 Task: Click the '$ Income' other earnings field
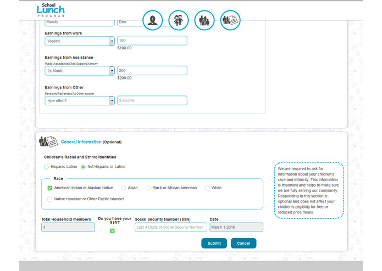(x=152, y=100)
